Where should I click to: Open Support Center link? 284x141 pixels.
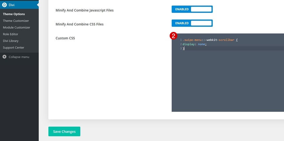(x=14, y=48)
